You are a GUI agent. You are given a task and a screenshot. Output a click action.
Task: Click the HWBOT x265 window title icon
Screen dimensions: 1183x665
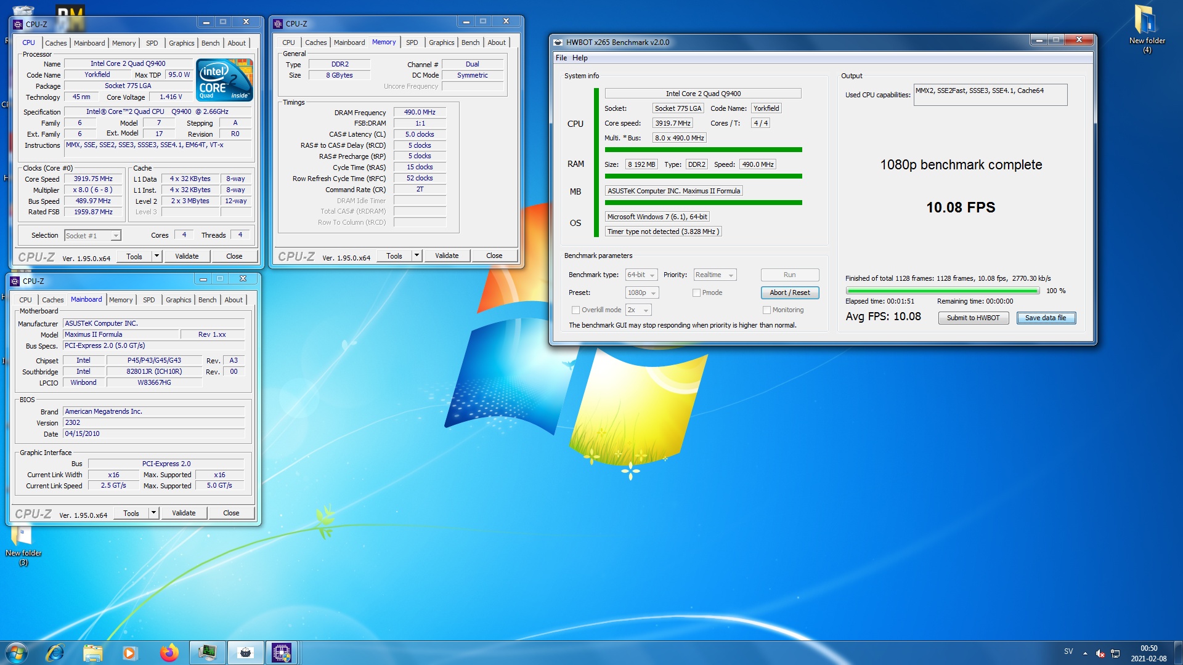(558, 42)
